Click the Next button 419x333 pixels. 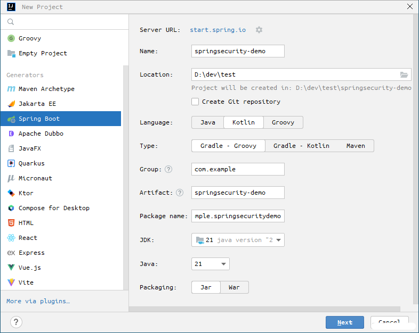345,322
